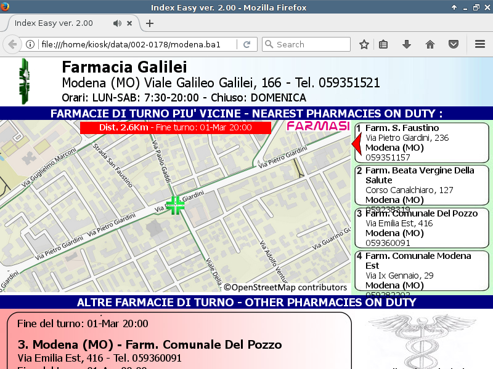Reload the current page
This screenshot has height=369, width=493.
click(x=246, y=44)
